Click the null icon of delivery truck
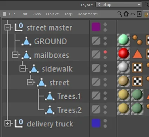This screenshot has height=137, width=149. (x=19, y=123)
